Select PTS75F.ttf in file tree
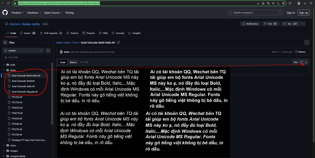Viewport: 315px width, 158px height. pyautogui.click(x=17, y=129)
